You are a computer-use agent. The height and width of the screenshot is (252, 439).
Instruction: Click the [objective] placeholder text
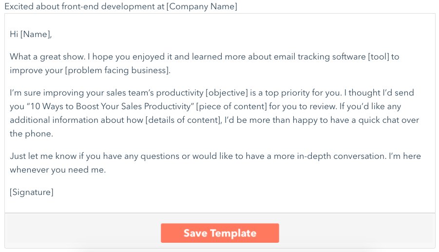tap(227, 93)
